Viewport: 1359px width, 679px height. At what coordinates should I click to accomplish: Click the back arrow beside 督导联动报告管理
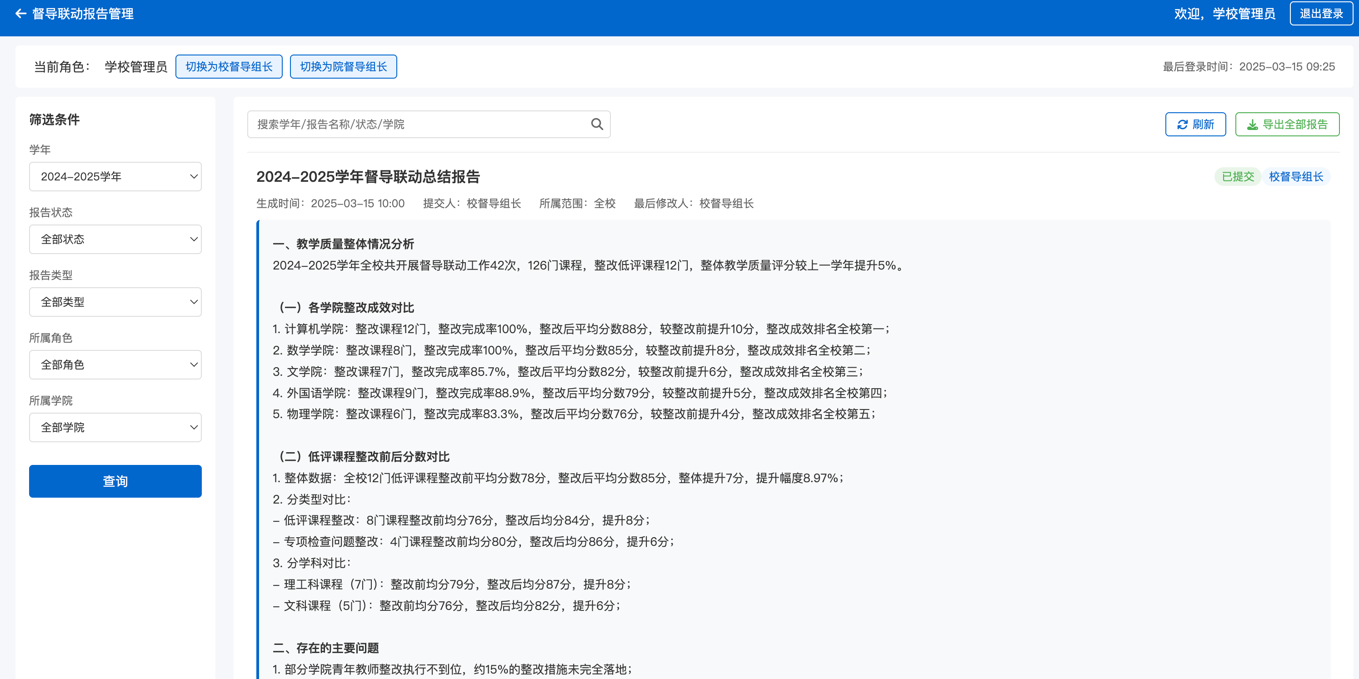pos(20,13)
